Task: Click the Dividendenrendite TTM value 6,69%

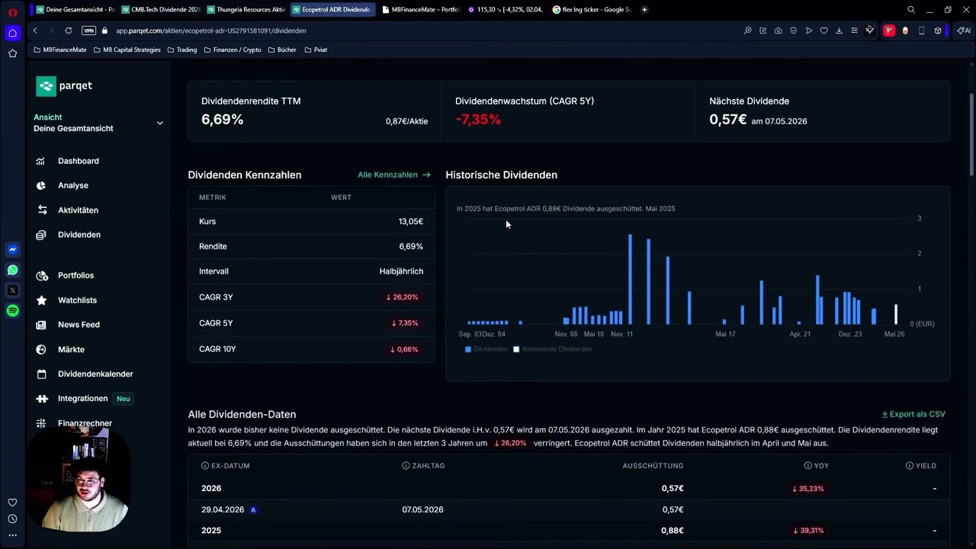Action: [223, 120]
